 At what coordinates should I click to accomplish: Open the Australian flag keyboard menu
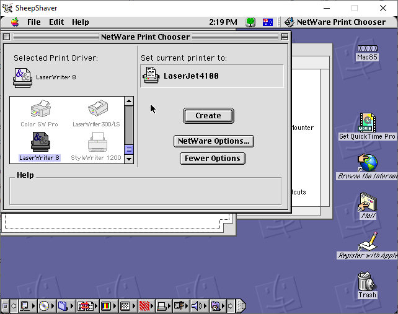(268, 22)
